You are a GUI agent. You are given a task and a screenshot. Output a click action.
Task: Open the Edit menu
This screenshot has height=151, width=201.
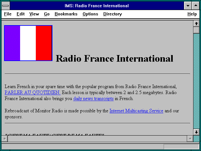point(20,14)
